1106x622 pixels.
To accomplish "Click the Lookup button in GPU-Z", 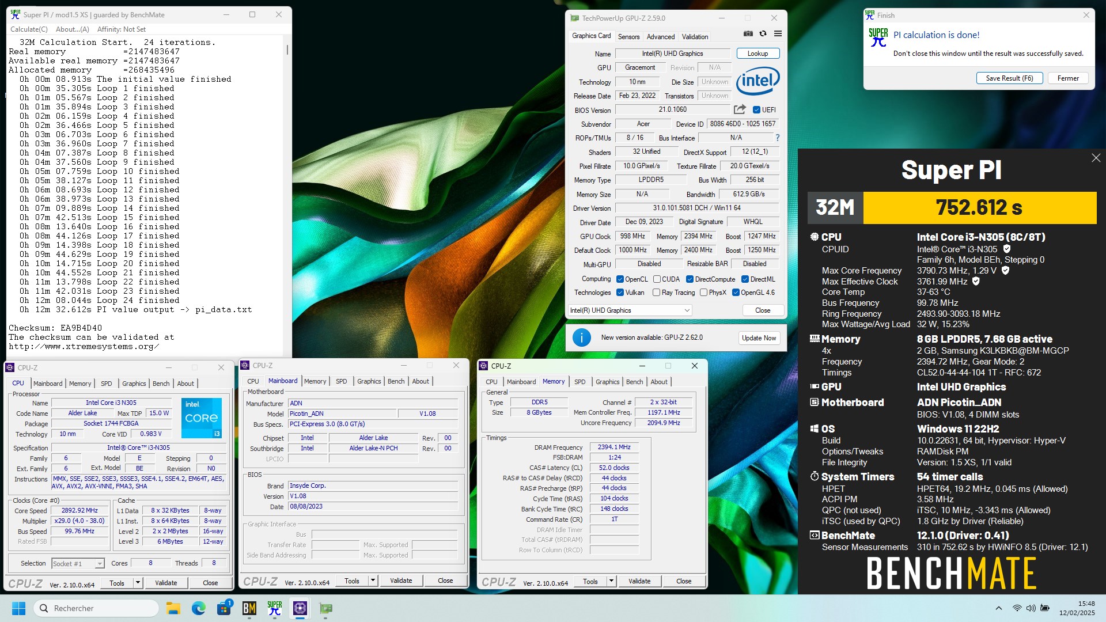I will point(757,54).
